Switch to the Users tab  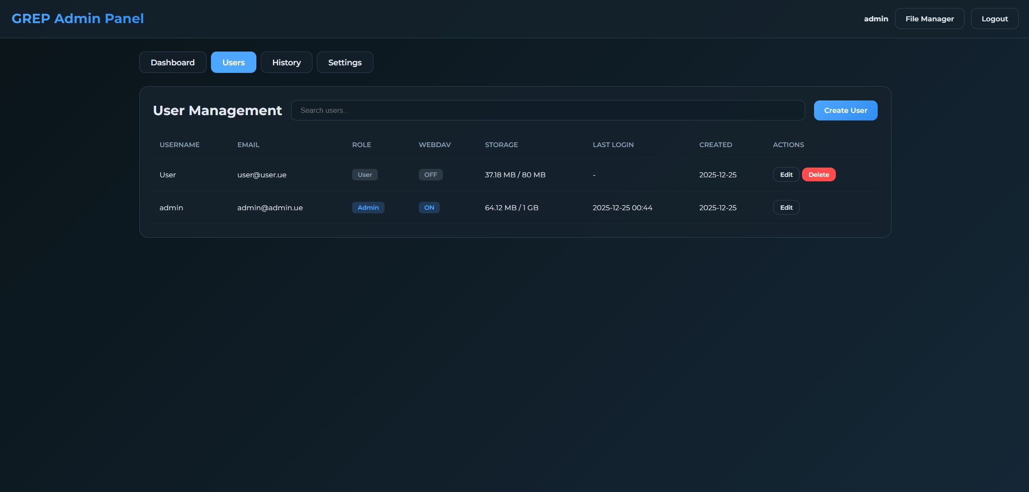pos(233,62)
